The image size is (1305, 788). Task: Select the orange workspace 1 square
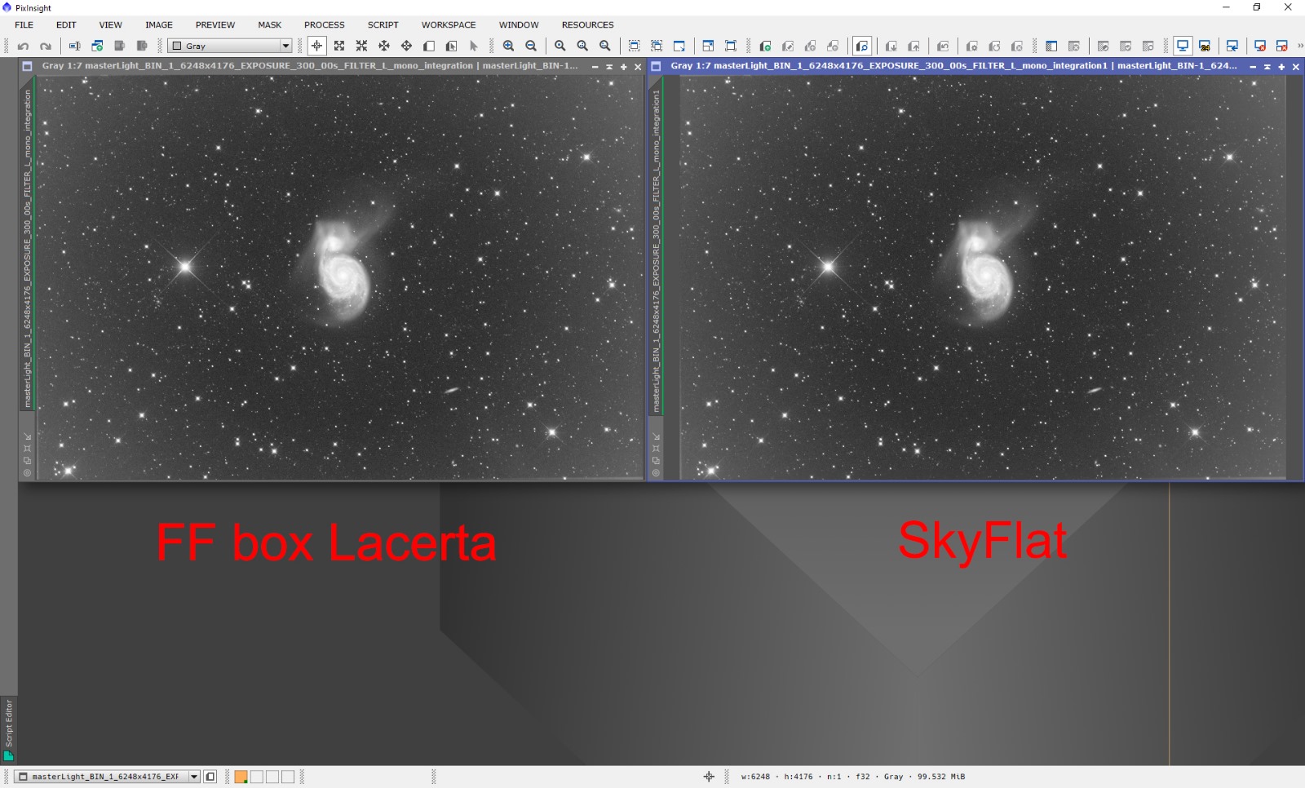241,777
